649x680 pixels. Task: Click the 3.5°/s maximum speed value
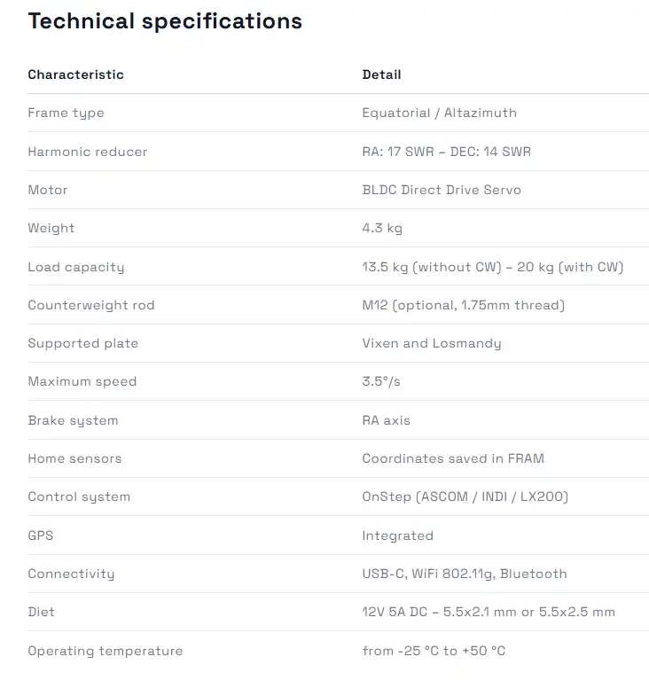click(x=381, y=381)
